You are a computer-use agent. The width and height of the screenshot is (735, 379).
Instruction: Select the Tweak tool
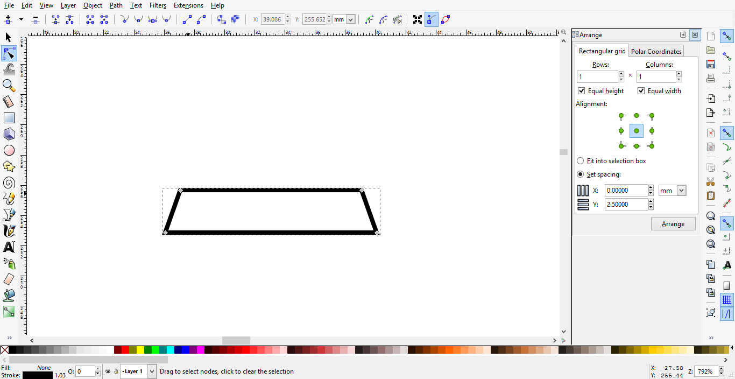[9, 69]
